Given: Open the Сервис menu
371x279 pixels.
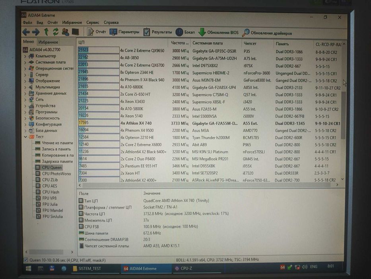Looking at the screenshot, I should pos(93,23).
